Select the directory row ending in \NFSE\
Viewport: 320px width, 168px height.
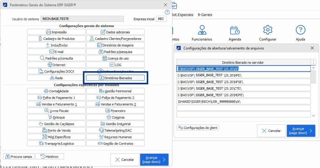tap(243, 82)
